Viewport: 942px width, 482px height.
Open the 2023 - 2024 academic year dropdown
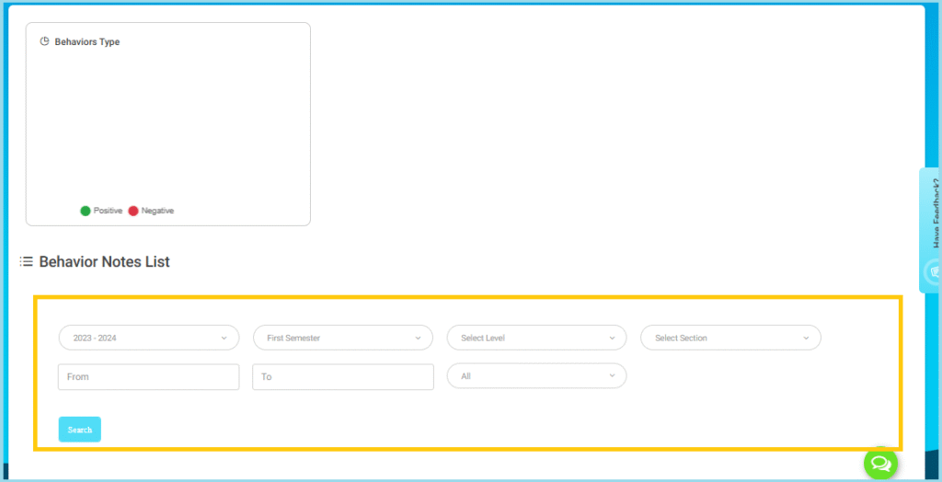click(149, 338)
